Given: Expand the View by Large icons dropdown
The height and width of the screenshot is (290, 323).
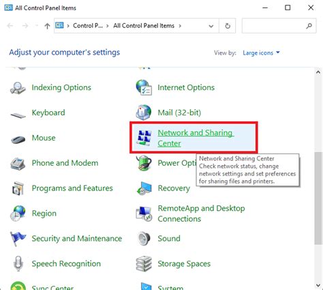Looking at the screenshot, I should 261,53.
